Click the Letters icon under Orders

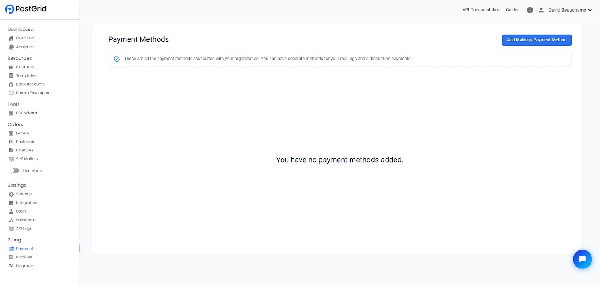point(11,133)
